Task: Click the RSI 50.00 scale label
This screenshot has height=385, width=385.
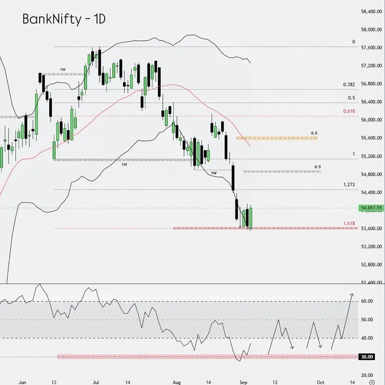Action: [367, 319]
